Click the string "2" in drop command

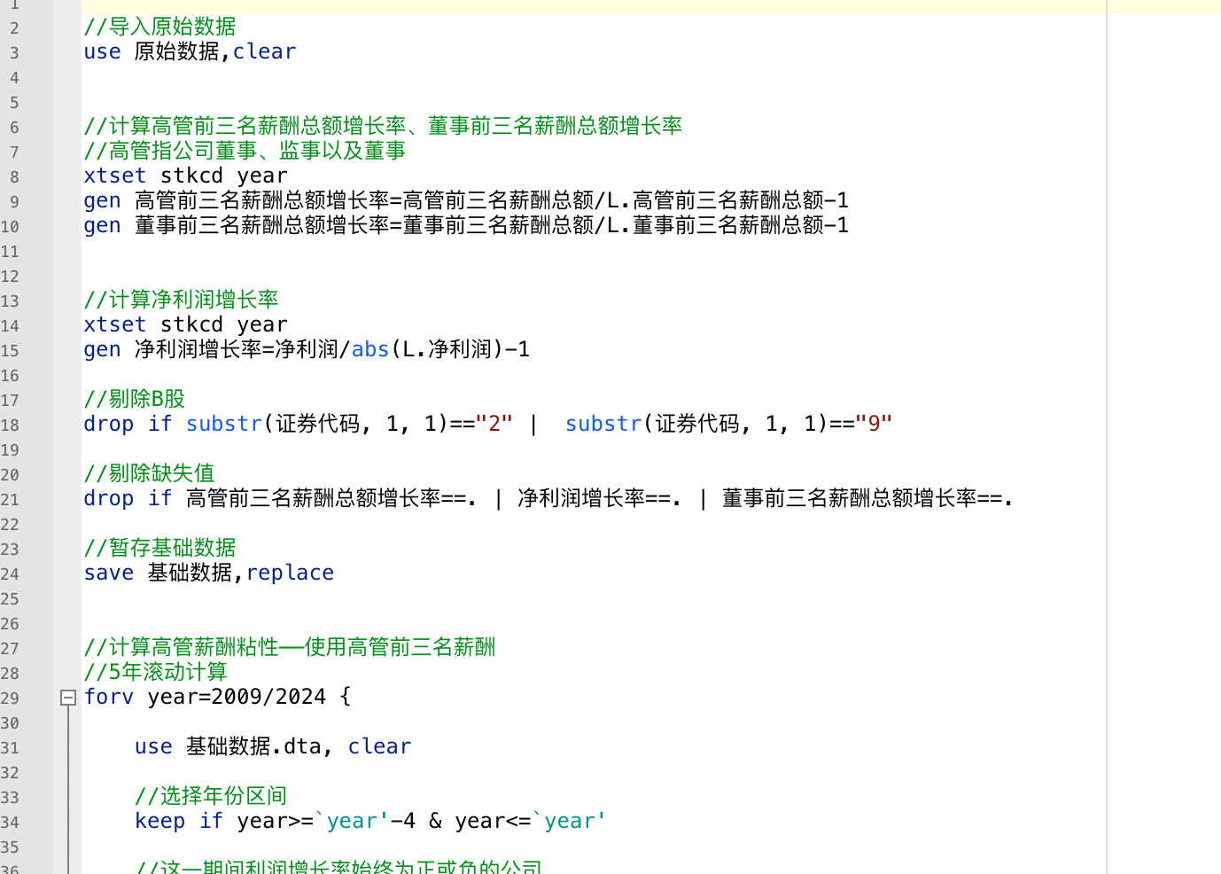pos(494,425)
